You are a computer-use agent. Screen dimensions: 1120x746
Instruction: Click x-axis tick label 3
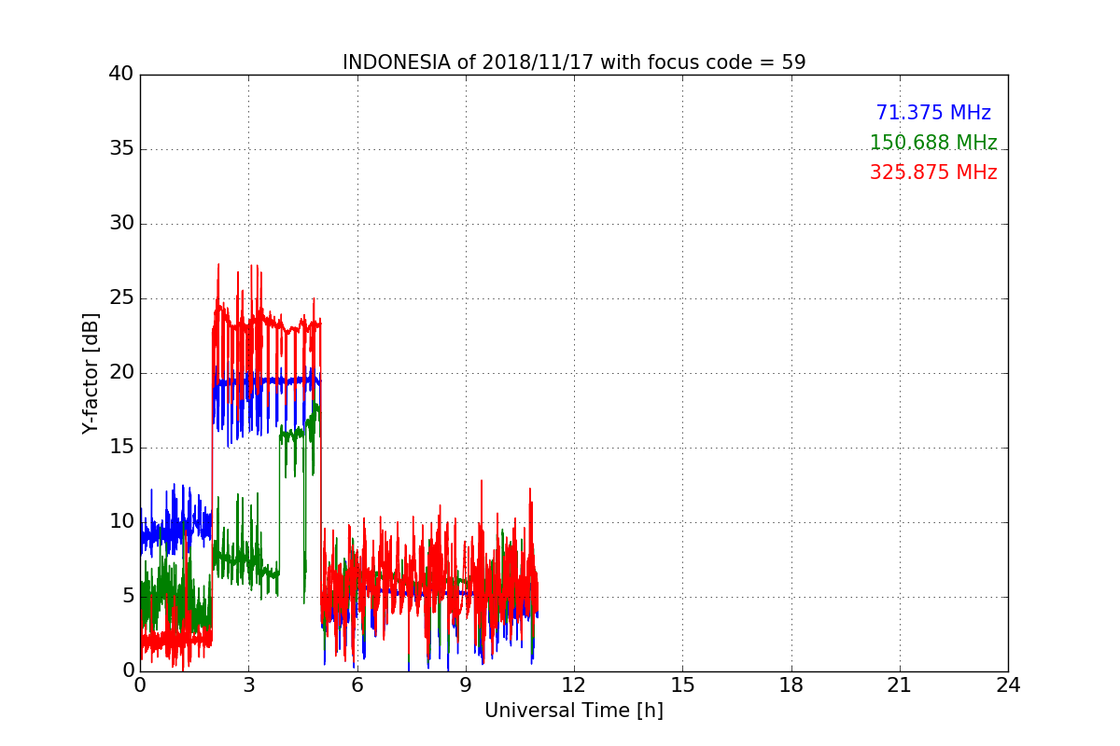(248, 685)
